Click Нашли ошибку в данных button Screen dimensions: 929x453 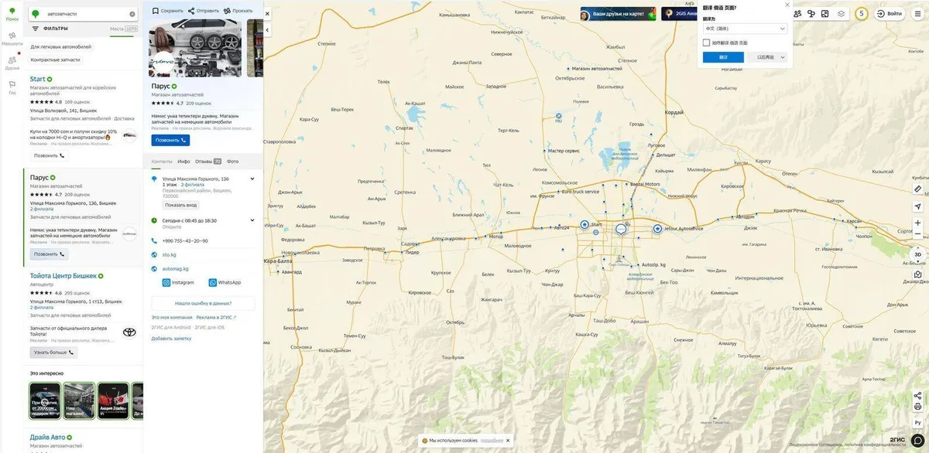[x=204, y=303]
